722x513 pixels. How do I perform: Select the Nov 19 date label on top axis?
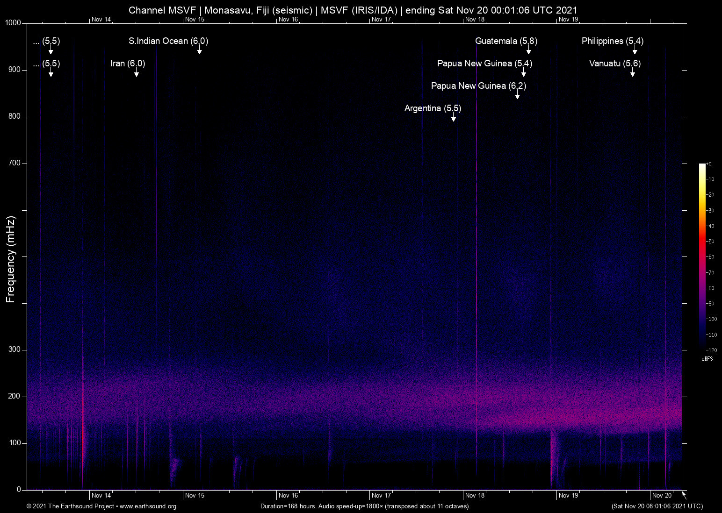[567, 20]
